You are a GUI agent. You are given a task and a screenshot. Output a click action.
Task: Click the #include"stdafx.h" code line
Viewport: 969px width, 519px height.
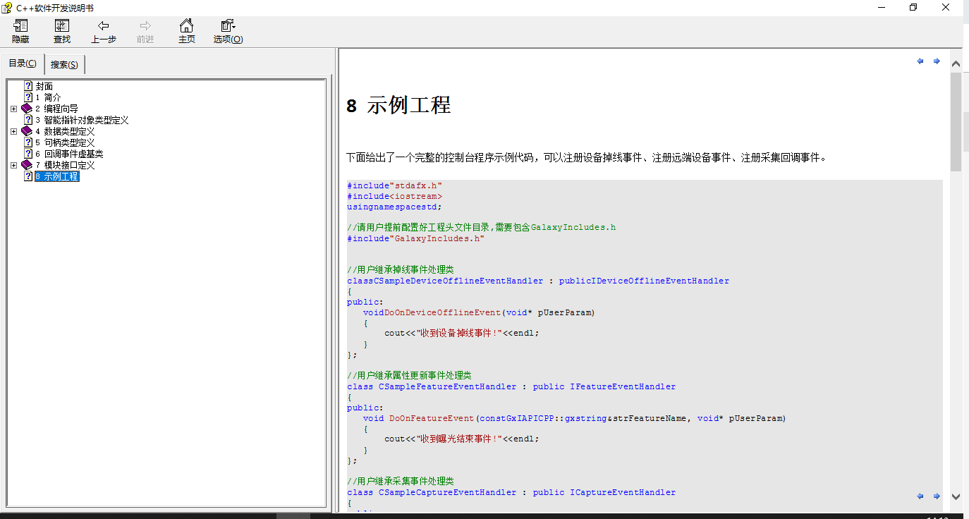(x=394, y=185)
